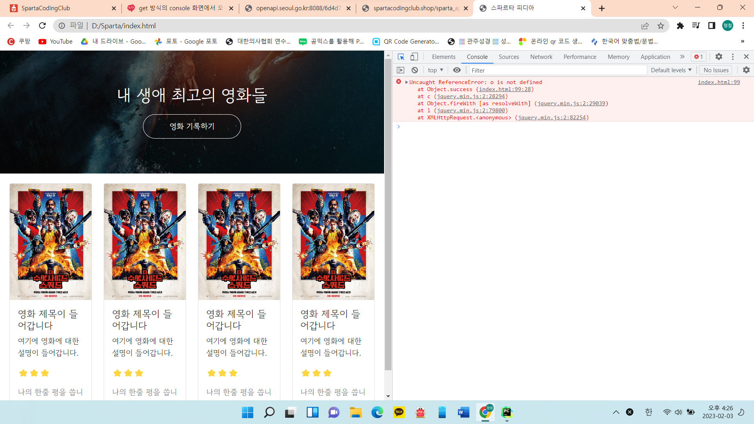Viewport: 754px width, 424px height.
Task: Toggle device toolbar in DevTools
Action: pyautogui.click(x=414, y=57)
